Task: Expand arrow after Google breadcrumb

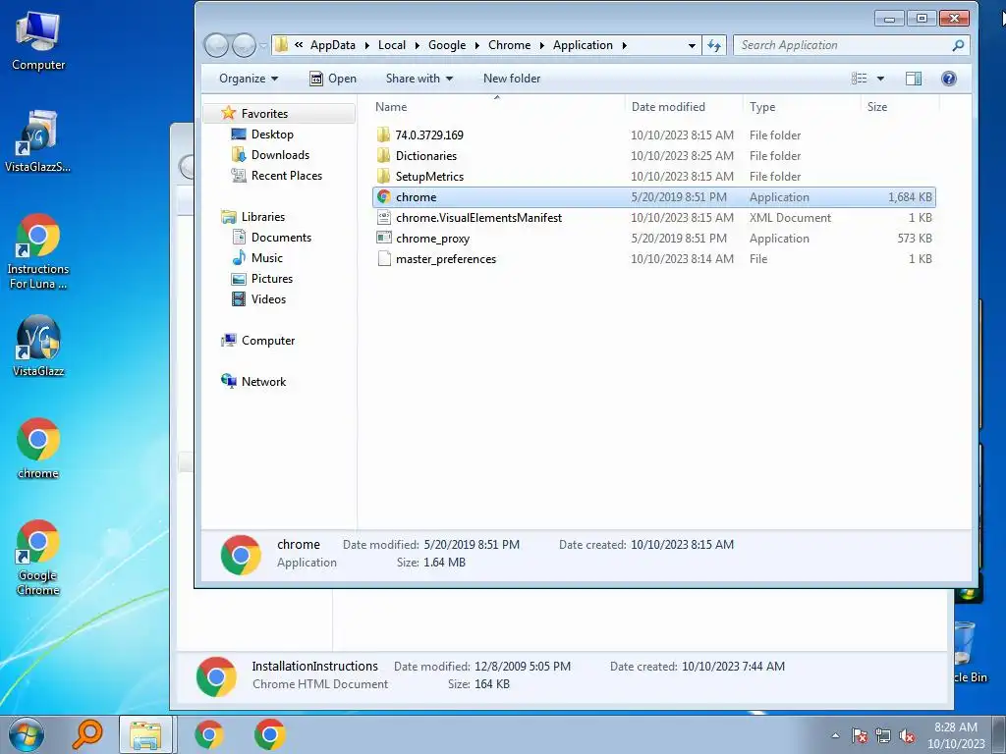Action: pyautogui.click(x=477, y=45)
